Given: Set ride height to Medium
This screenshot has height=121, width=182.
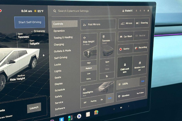Looking at the screenshot, I should 89,68.
